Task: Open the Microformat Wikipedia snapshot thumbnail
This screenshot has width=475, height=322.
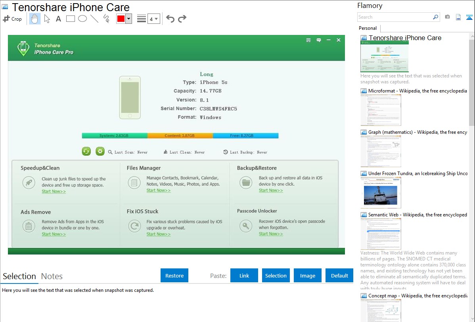Action: coord(381,110)
